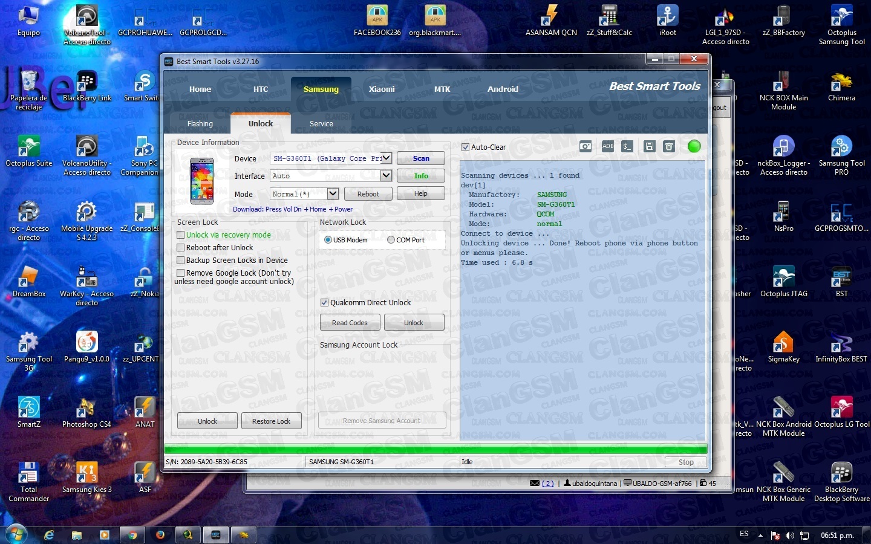Open the ASANSAM QCN desktop icon
Viewport: 871px width, 544px height.
(x=551, y=21)
